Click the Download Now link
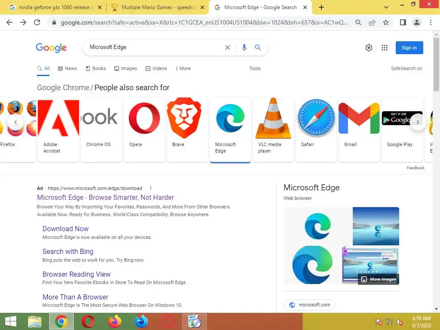The height and width of the screenshot is (330, 440). pos(65,229)
